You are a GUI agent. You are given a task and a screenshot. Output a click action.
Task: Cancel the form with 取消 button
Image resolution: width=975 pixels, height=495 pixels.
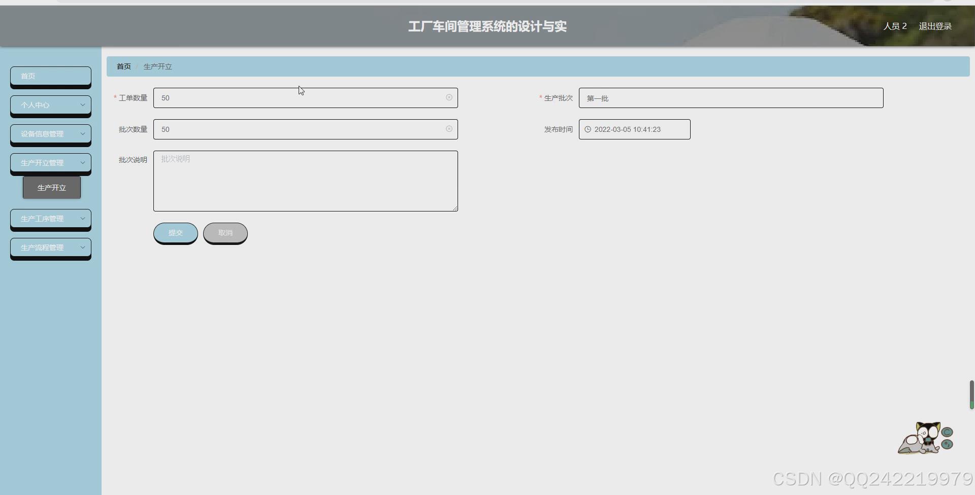[x=225, y=233]
